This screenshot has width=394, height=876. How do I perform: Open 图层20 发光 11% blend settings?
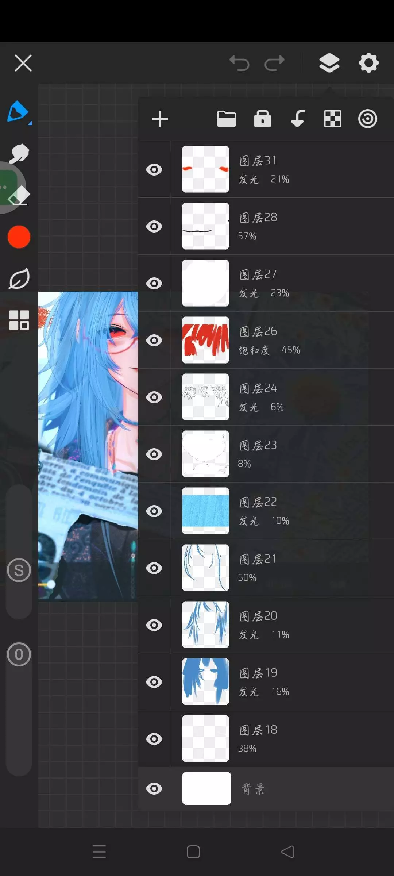tap(264, 635)
